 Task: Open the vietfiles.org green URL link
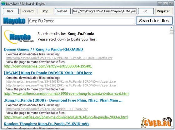[x=66, y=117]
